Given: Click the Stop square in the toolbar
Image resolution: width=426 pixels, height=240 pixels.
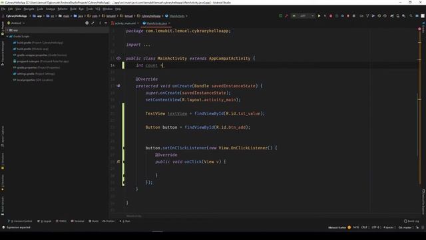Looking at the screenshot, I should [x=353, y=16].
